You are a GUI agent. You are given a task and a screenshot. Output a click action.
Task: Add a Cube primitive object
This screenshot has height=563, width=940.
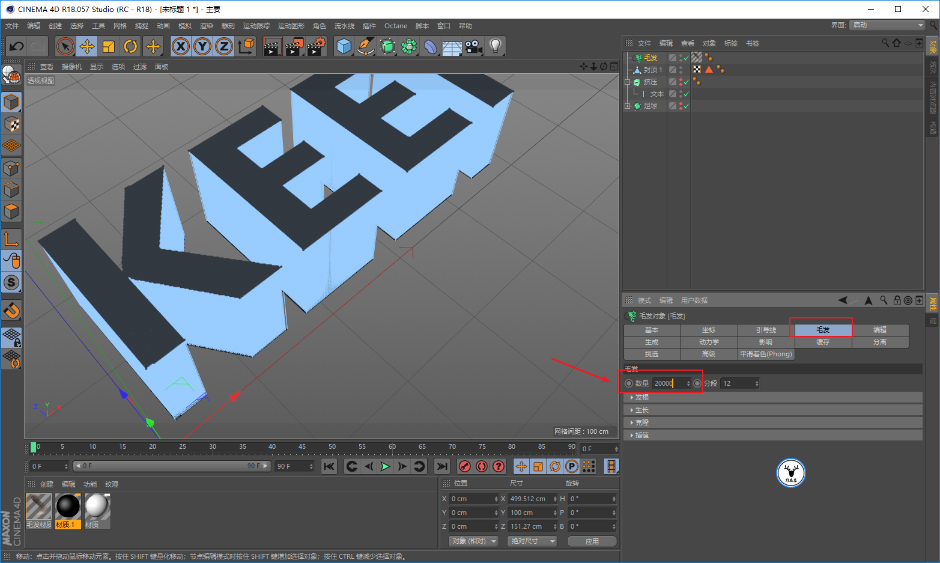pos(344,46)
